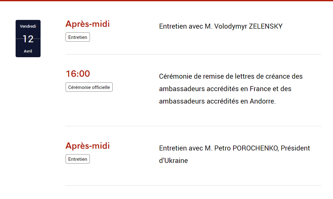Select the Après-midi heading of the Zelensky entry
Screen dimensions: 333x199
[87, 24]
